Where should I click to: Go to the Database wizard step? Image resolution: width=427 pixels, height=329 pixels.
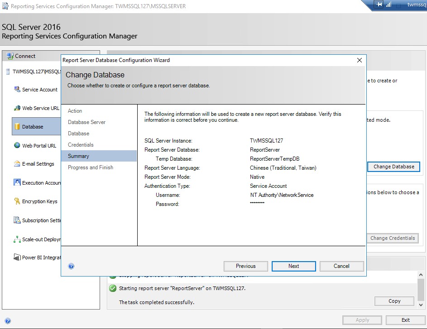click(x=78, y=134)
